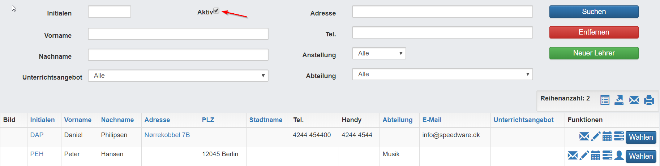Screen dimensions: 660x166
Task: Expand the Anstellung dropdown
Action: point(379,53)
